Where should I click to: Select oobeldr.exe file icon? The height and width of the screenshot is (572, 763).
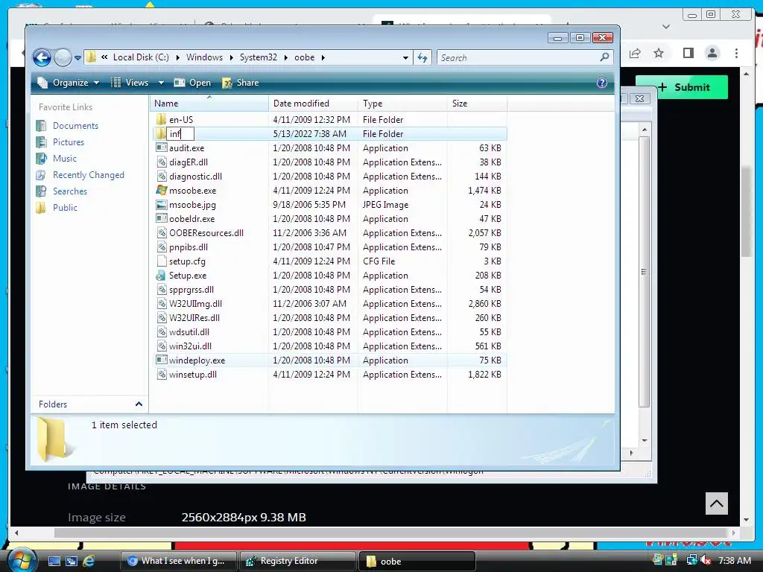click(x=161, y=218)
